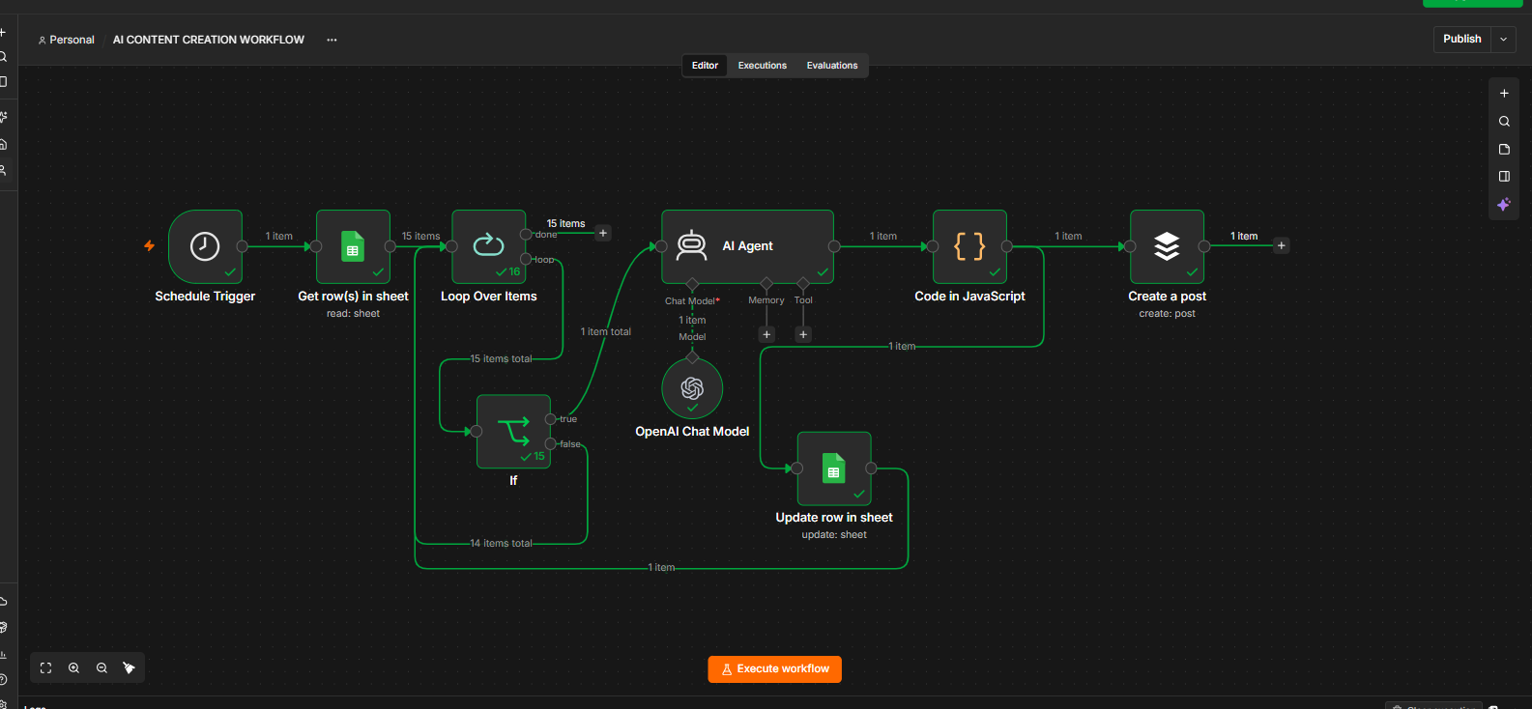Click the AI CONTENT CREATION WORKFLOW title
The image size is (1532, 709).
[209, 40]
